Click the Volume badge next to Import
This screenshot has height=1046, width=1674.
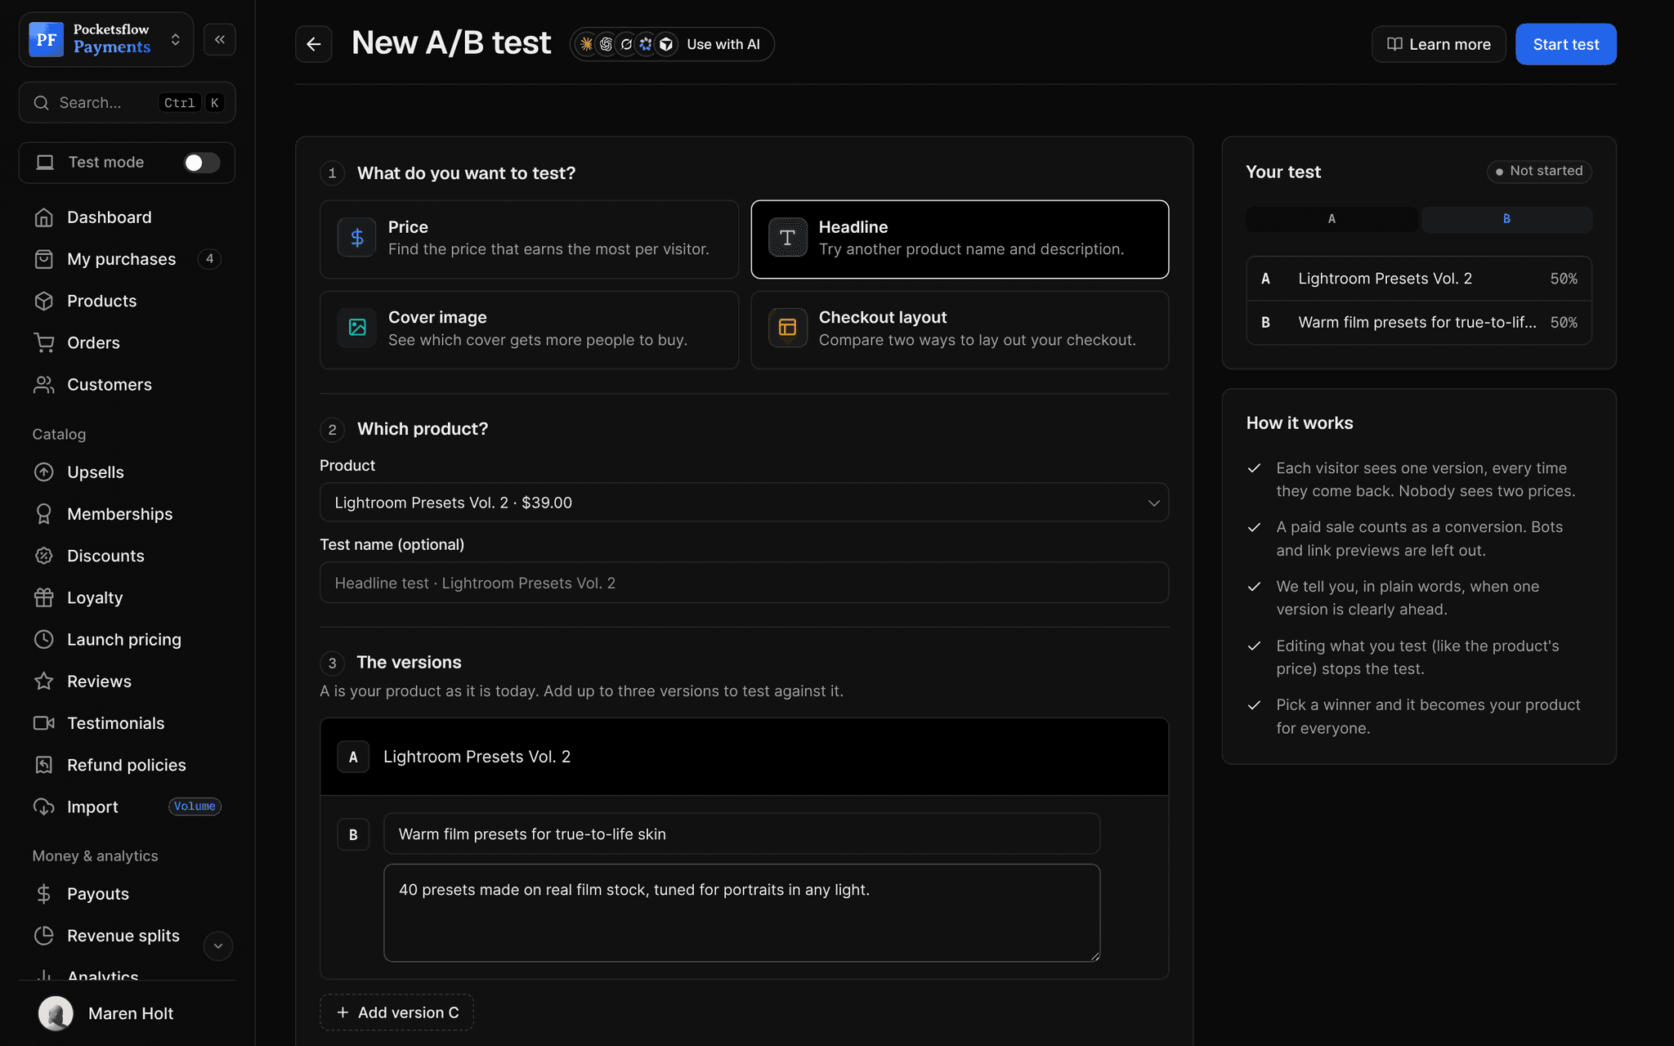(195, 807)
